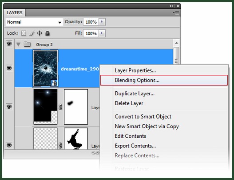Hide the layer with glowing lights thumbnail

click(9, 107)
